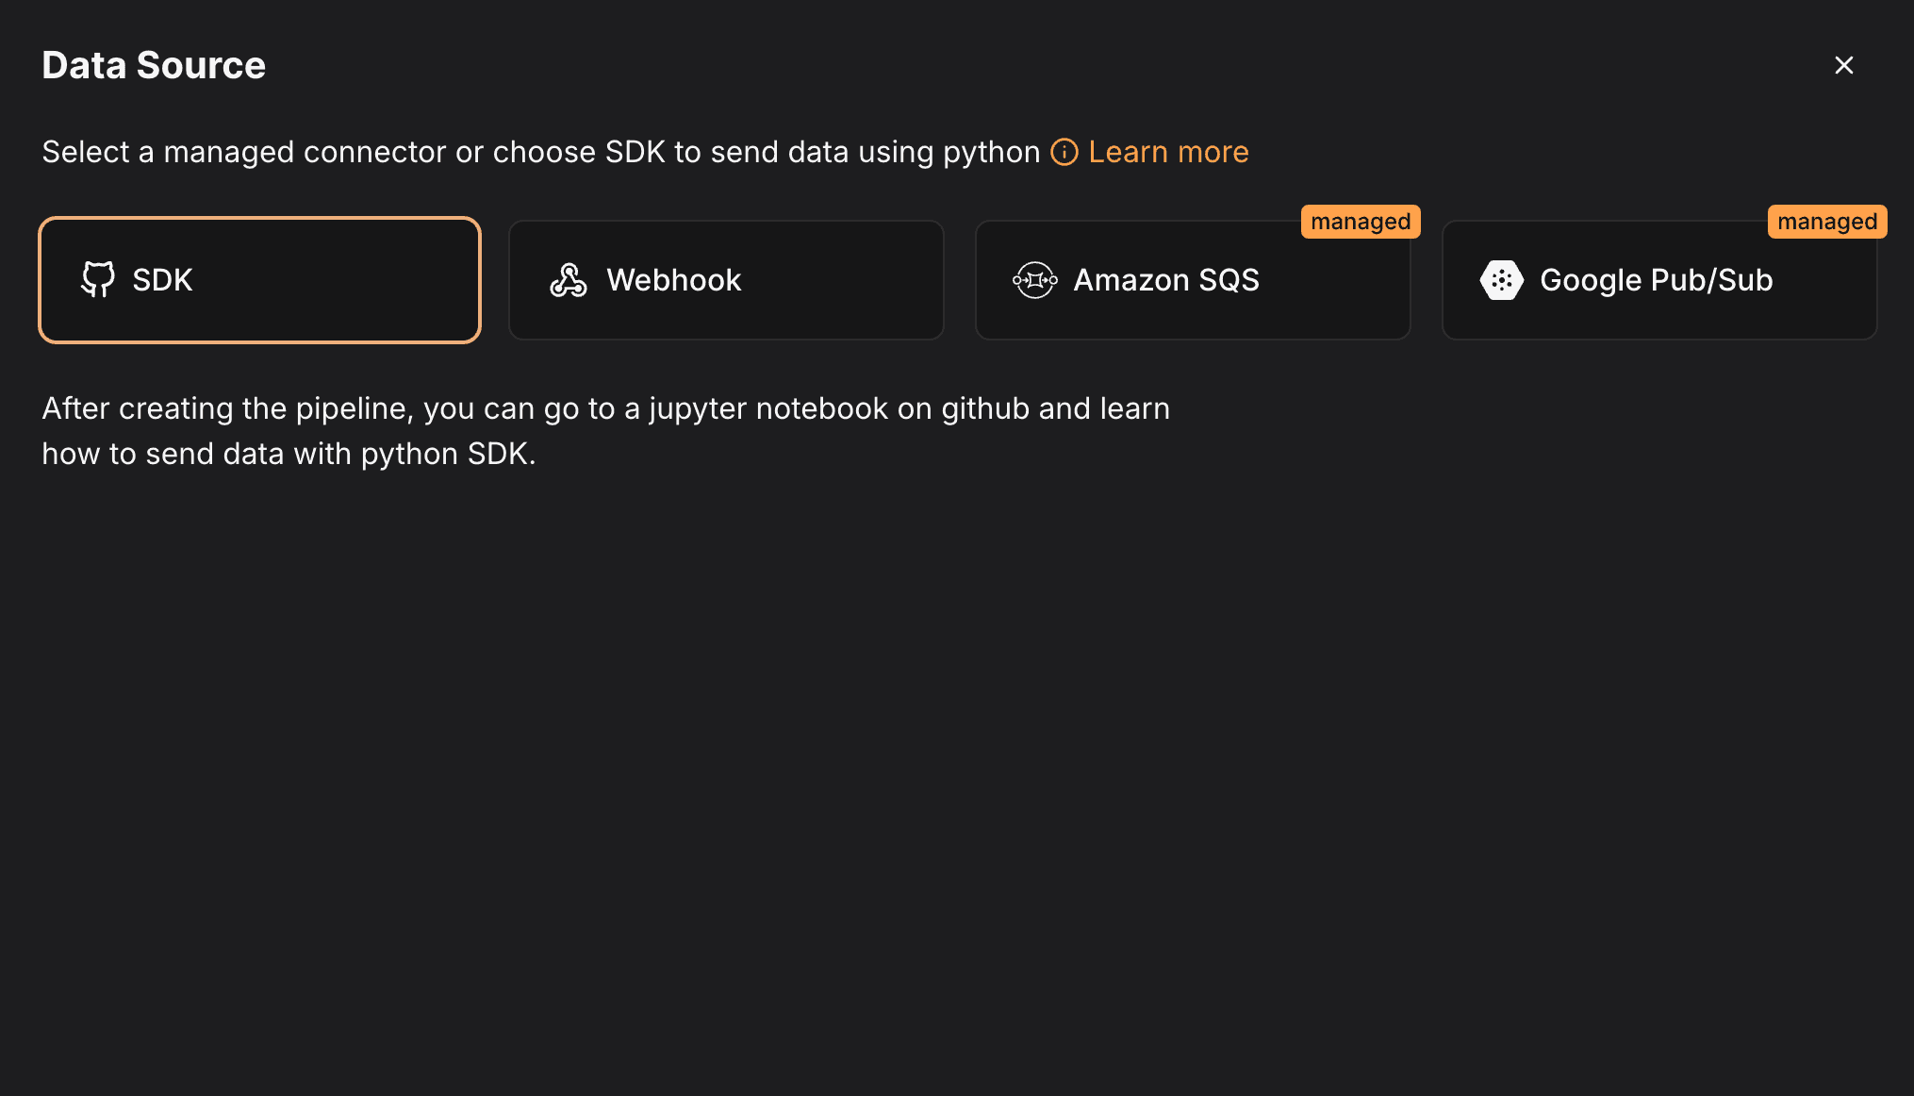This screenshot has height=1096, width=1914.
Task: Click the 'Google Pub/Sub' text label
Action: coord(1656,280)
